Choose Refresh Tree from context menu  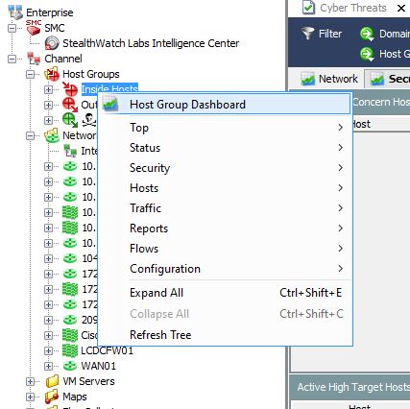pyautogui.click(x=225, y=335)
